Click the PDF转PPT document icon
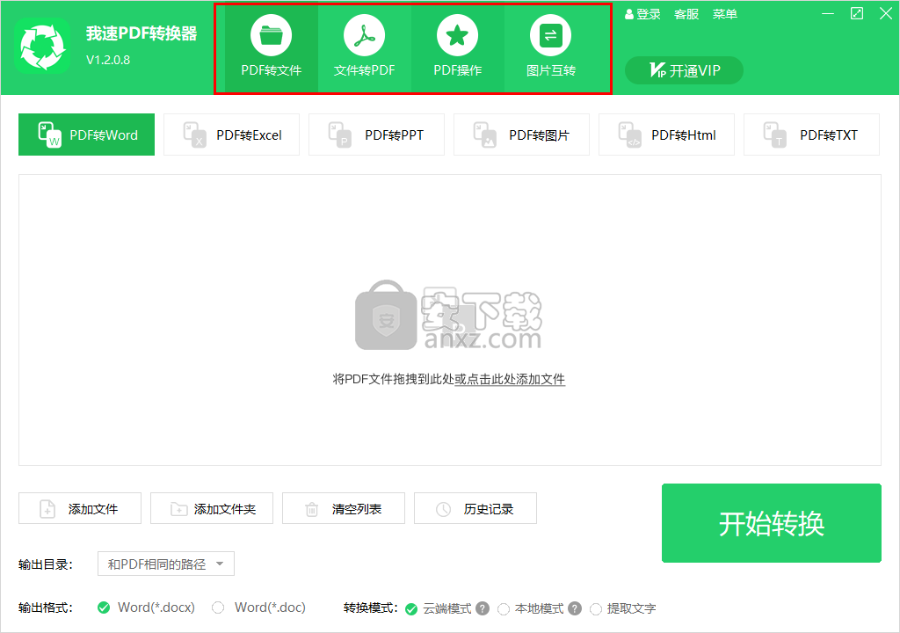 [339, 135]
